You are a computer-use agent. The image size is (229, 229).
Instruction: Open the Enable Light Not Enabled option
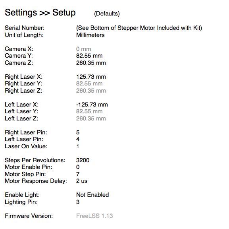[92, 195]
